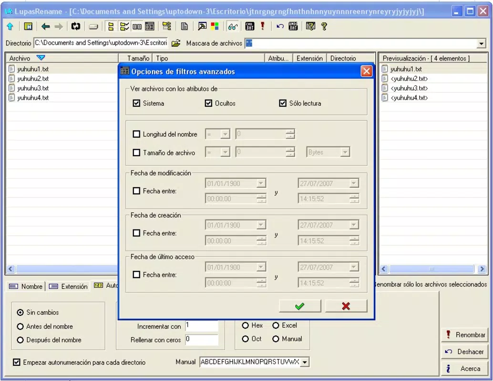Viewport: 493px width, 381px height.
Task: Choose the Hex numbering radio button
Action: 245,325
